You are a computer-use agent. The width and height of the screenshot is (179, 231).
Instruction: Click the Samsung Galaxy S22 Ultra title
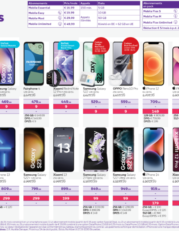tap(124, 176)
